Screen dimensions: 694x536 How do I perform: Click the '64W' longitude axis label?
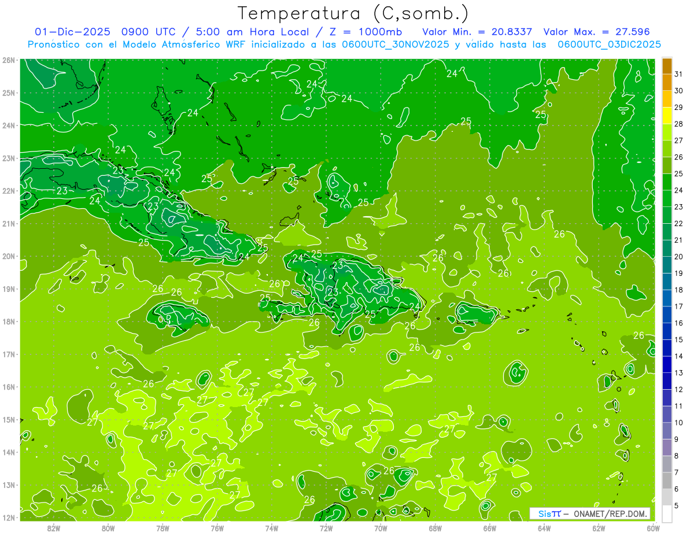544,528
